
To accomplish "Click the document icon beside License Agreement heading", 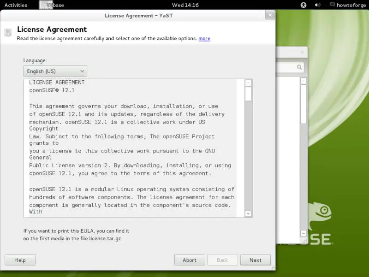I will point(8,32).
